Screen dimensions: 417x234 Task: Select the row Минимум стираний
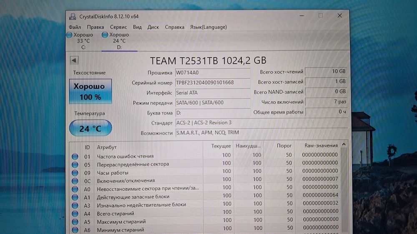click(205, 229)
